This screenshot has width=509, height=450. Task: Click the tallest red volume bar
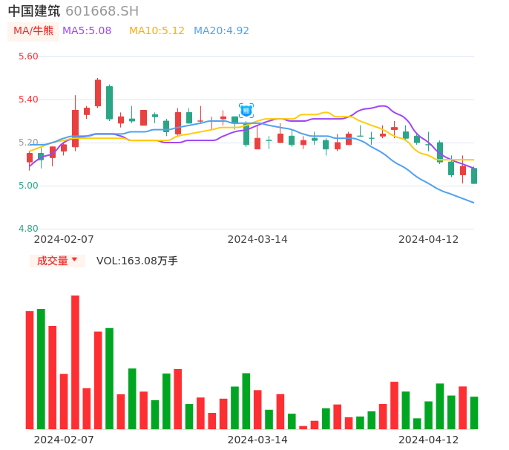click(75, 362)
